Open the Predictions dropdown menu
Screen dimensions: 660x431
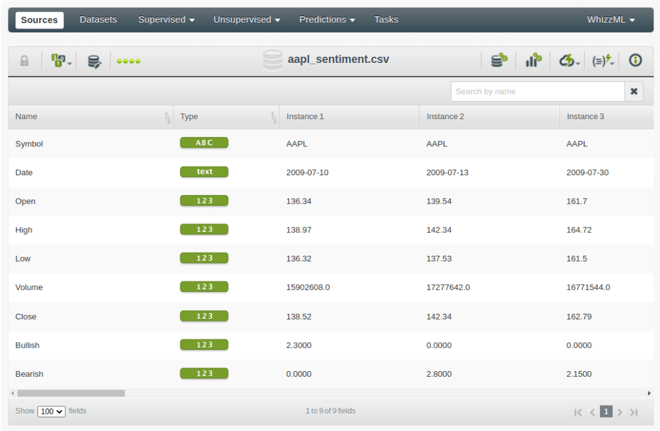tap(326, 20)
